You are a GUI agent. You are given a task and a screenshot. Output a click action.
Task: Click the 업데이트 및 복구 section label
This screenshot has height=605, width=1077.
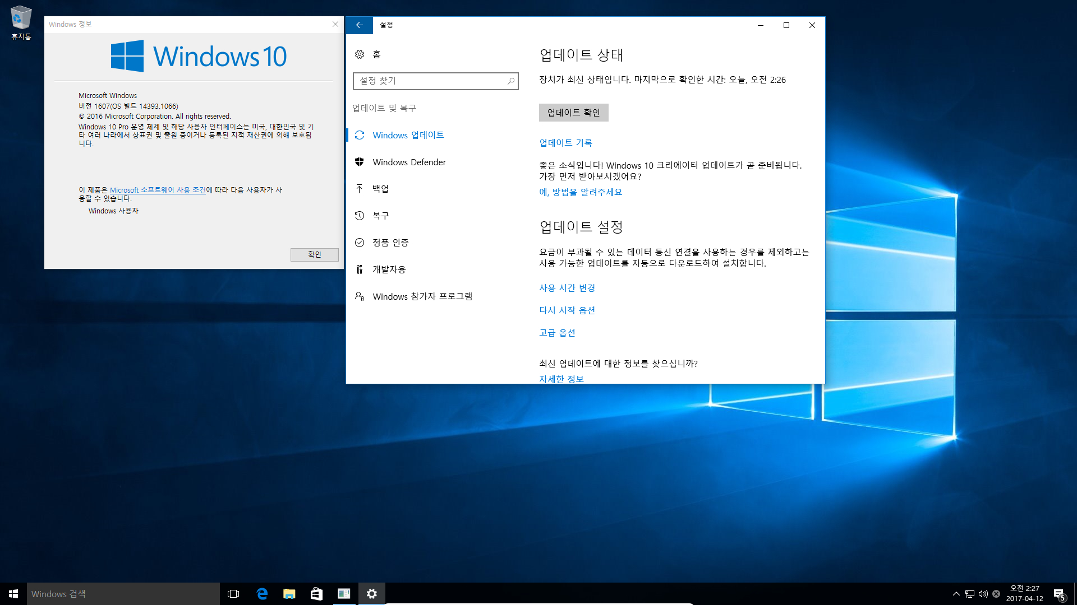pyautogui.click(x=384, y=108)
